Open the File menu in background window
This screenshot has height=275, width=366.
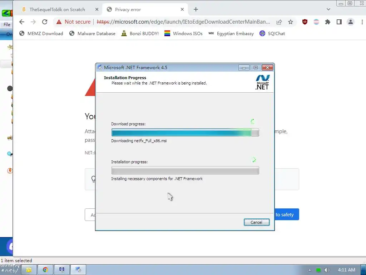coord(7,25)
